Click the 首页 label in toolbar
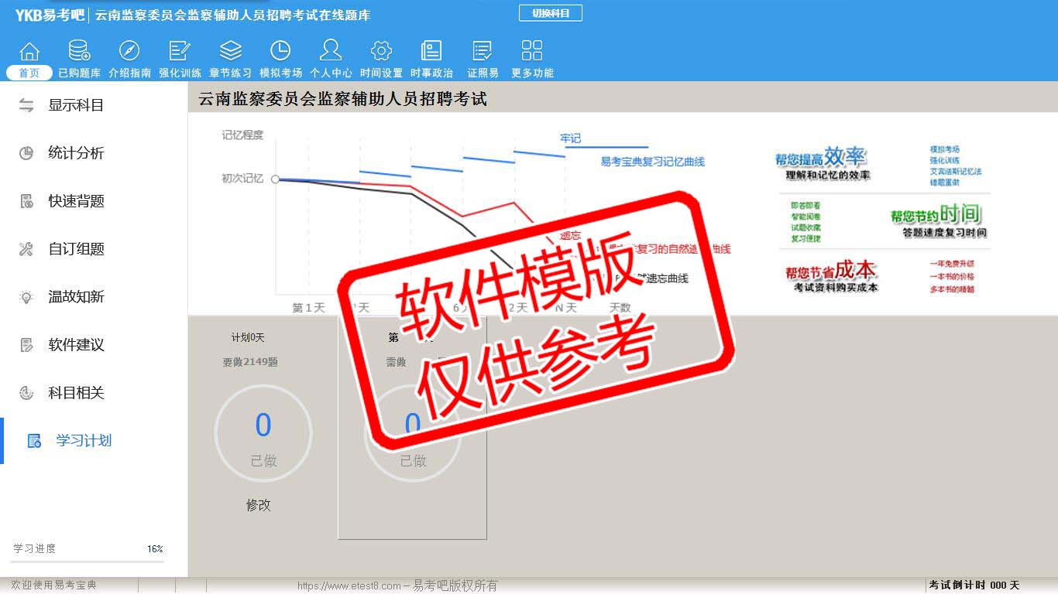Screen dimensions: 1058x594 click(29, 73)
